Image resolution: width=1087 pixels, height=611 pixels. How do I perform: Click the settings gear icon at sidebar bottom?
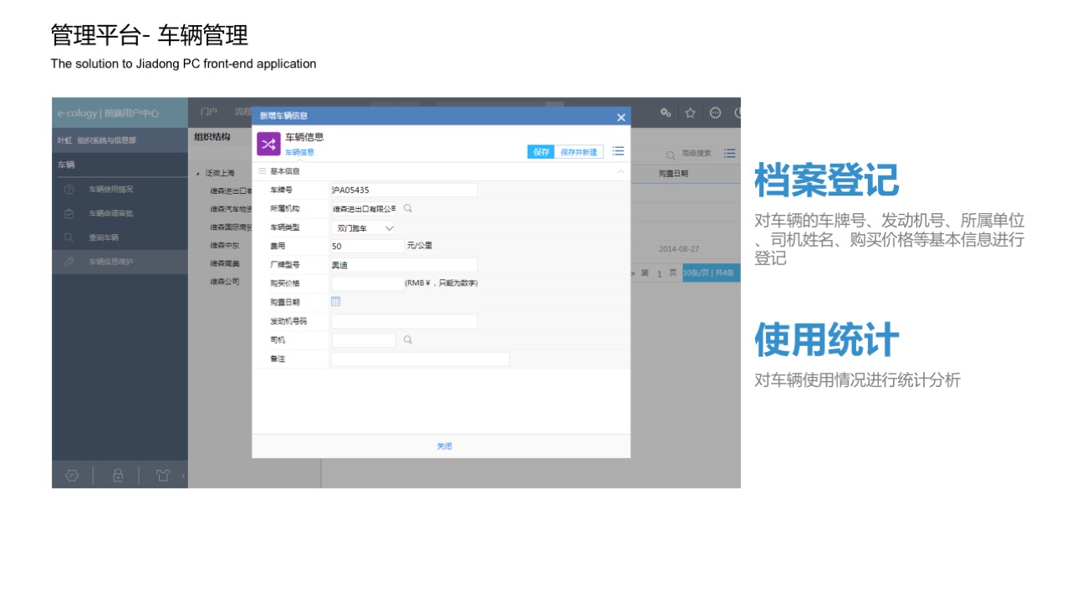(72, 476)
